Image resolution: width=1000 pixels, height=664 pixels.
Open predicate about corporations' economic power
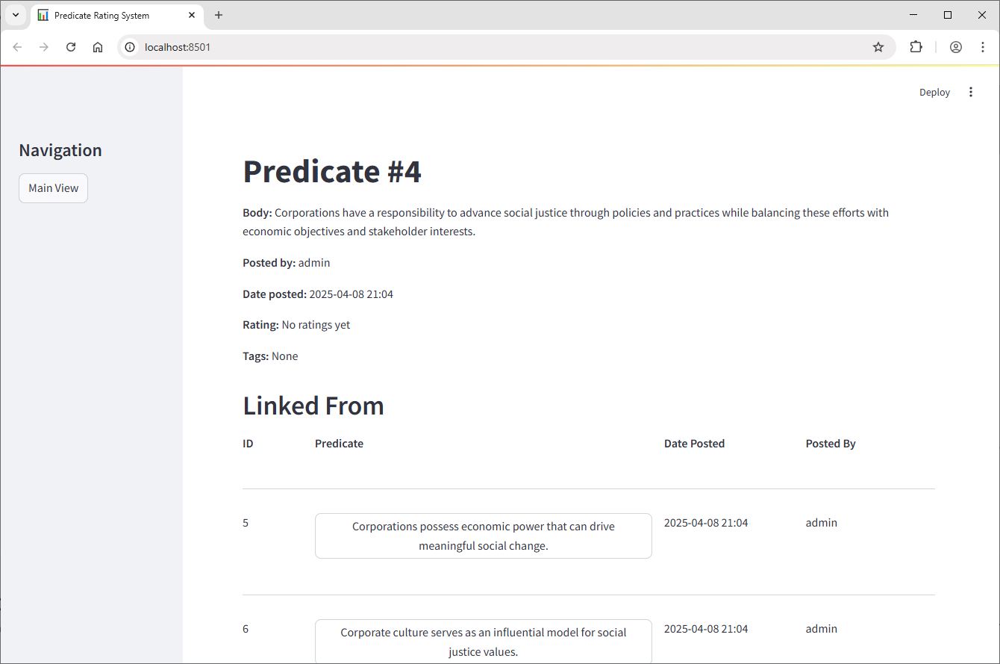[483, 536]
